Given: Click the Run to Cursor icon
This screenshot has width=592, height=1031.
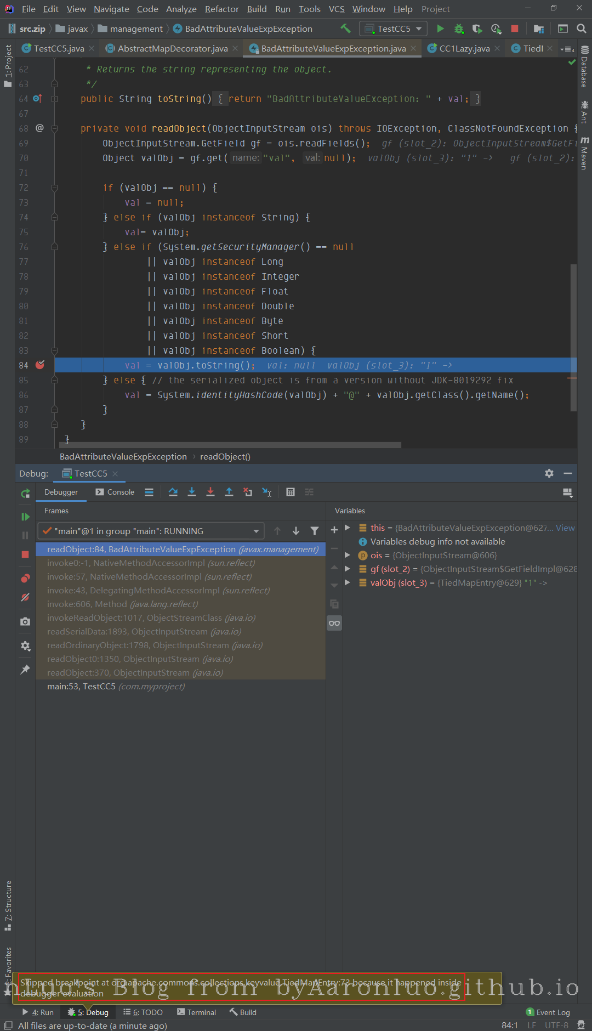Looking at the screenshot, I should coord(267,492).
